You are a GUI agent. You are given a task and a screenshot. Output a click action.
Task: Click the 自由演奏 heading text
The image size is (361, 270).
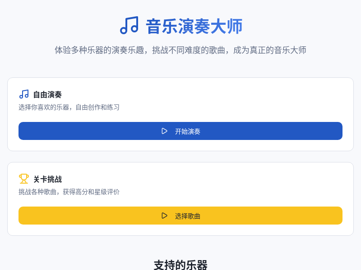click(47, 94)
